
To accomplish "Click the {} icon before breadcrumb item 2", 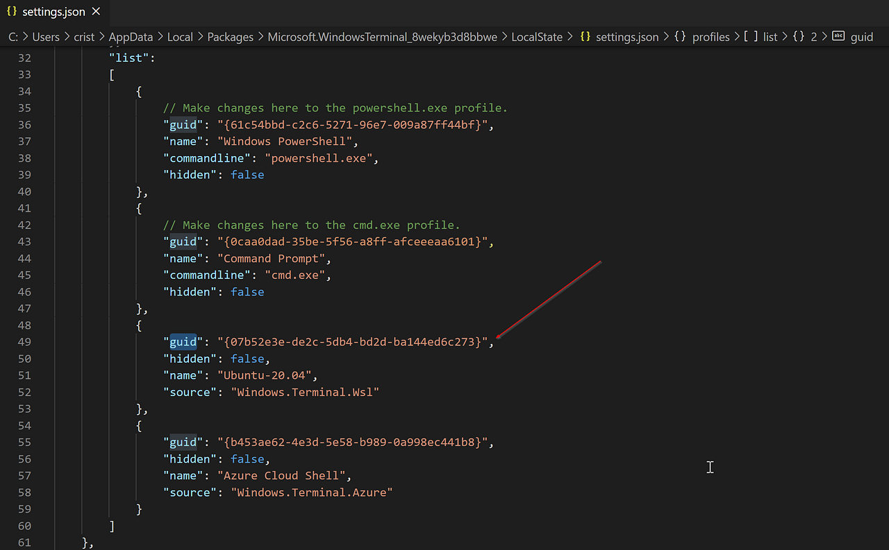I will pos(798,36).
